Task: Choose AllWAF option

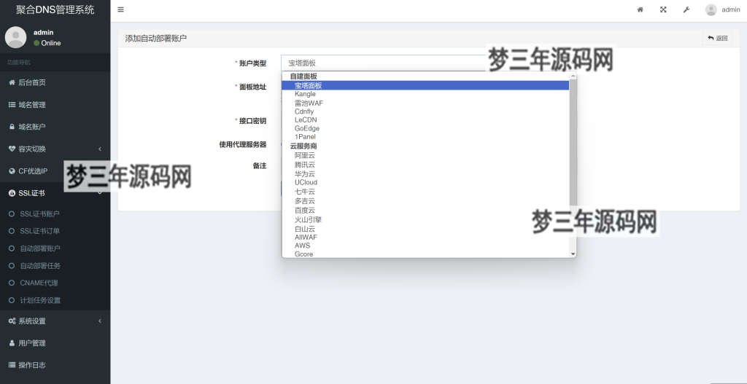Action: [425, 237]
